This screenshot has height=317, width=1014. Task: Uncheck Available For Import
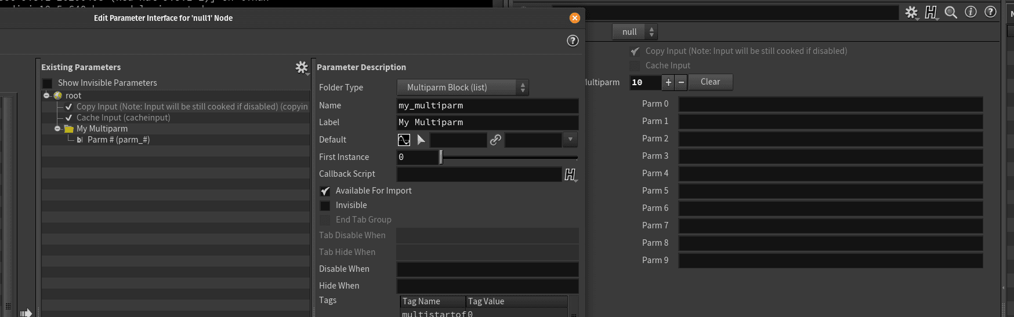click(325, 191)
